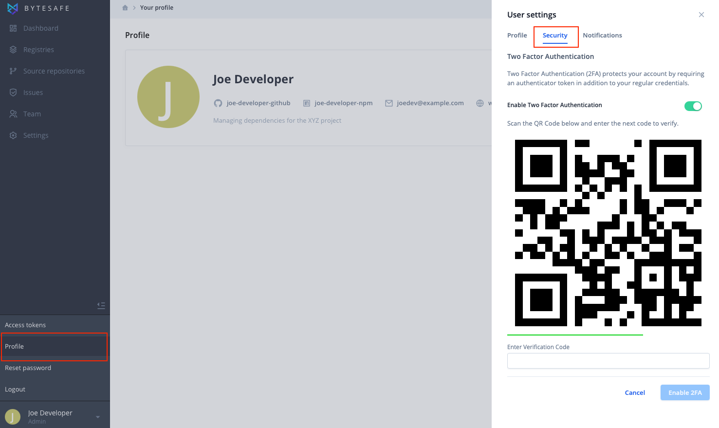Open the Notifications tab
The height and width of the screenshot is (428, 719).
click(602, 36)
